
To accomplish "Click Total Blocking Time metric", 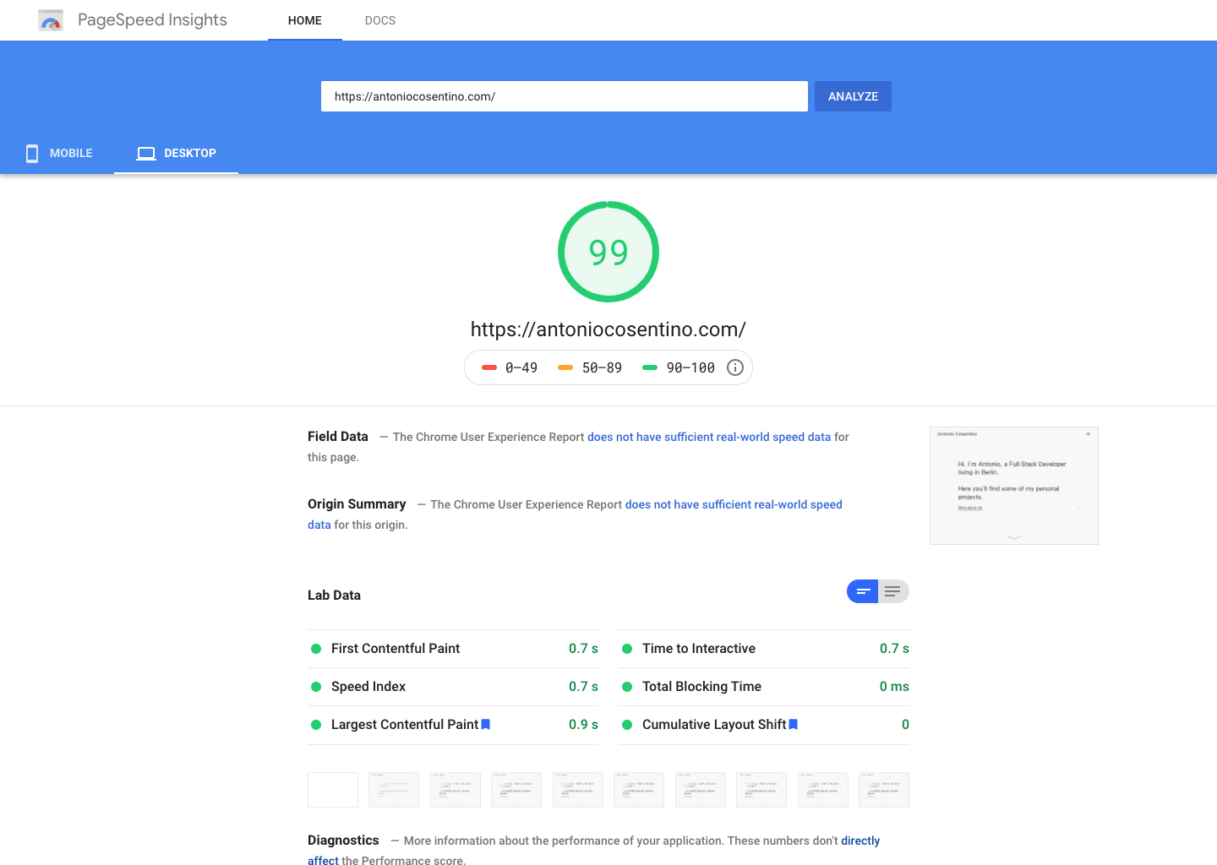I will click(x=764, y=687).
